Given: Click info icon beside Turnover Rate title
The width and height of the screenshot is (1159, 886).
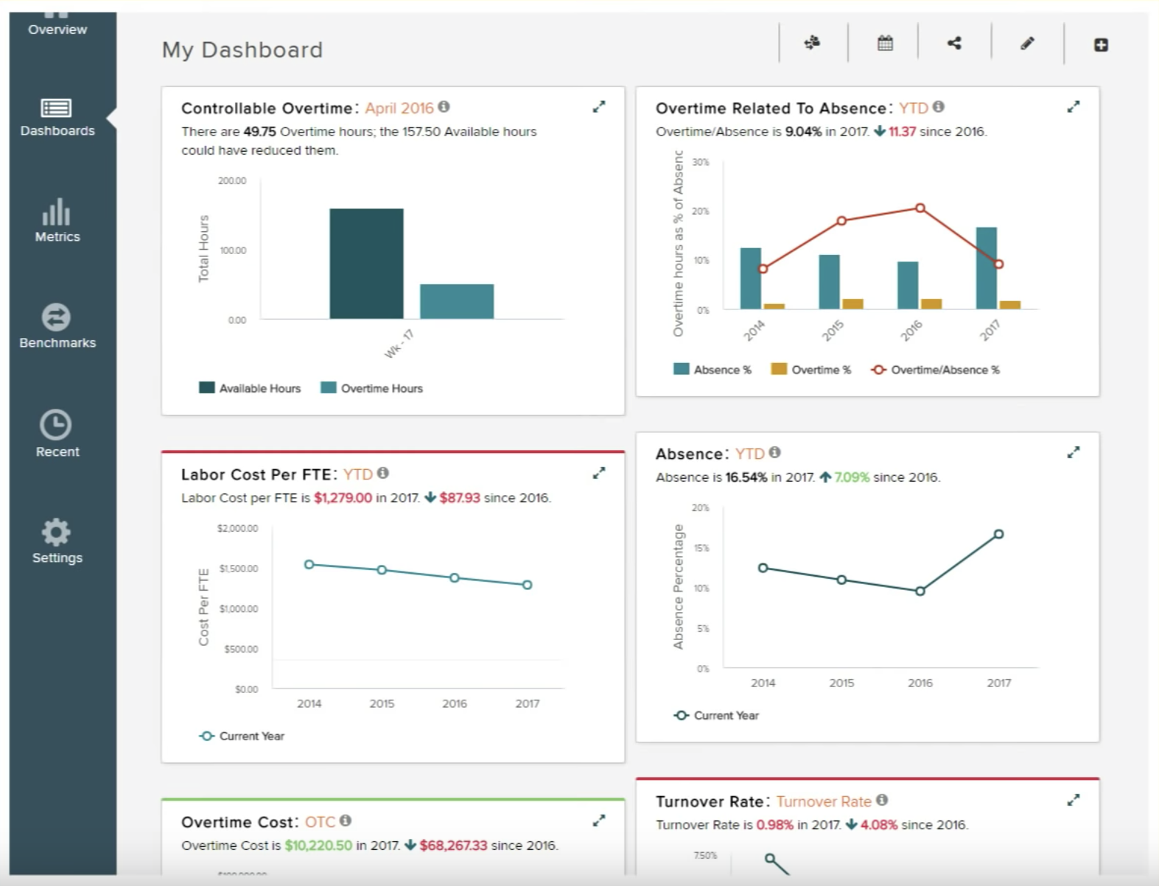Looking at the screenshot, I should pos(882,800).
